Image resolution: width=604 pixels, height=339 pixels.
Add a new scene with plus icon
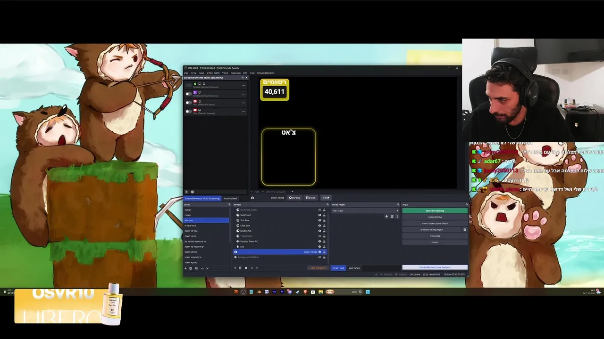tap(185, 268)
